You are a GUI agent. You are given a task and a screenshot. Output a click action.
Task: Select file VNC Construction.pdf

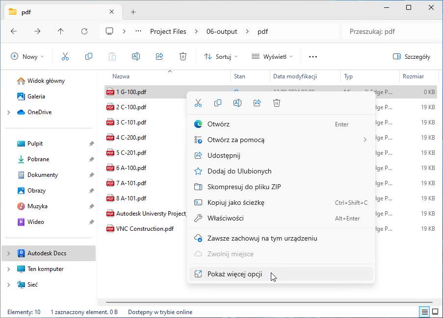(145, 229)
